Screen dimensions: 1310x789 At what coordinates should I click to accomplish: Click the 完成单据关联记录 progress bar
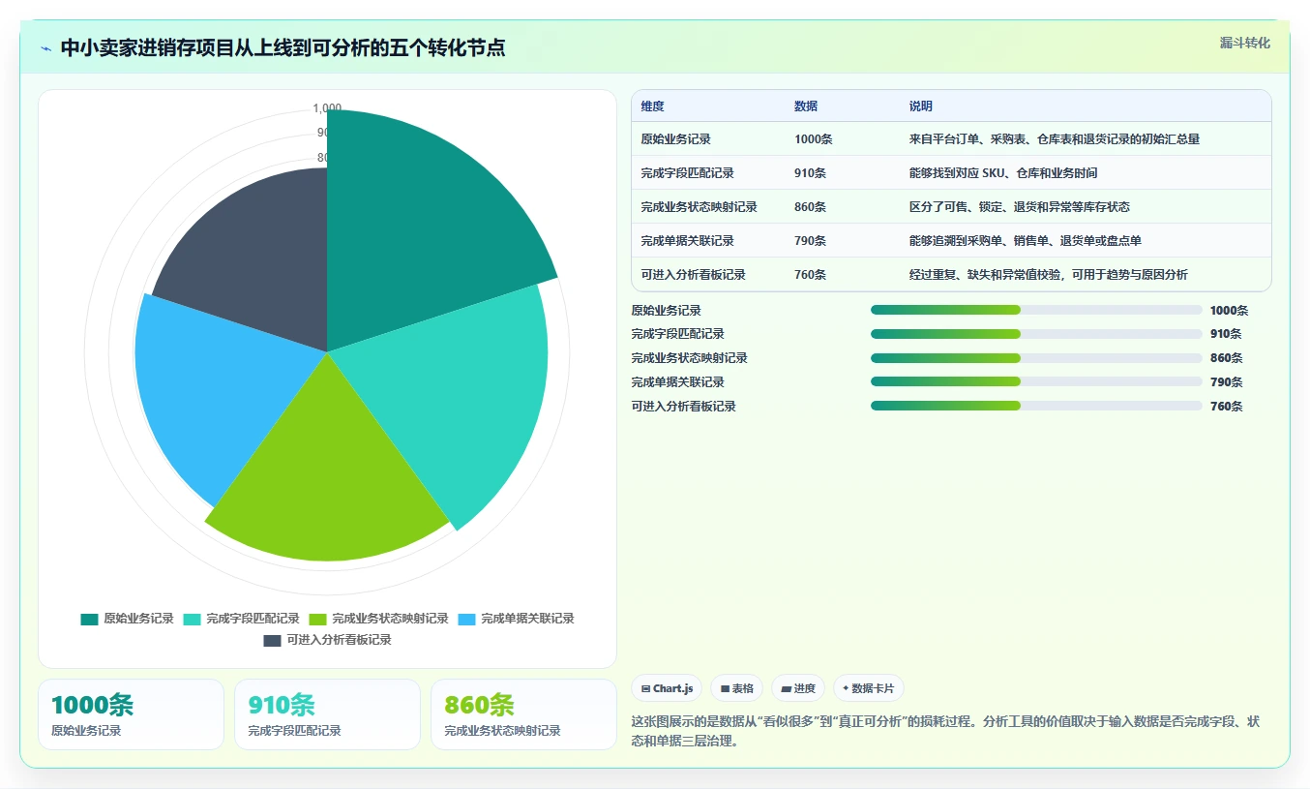pyautogui.click(x=1036, y=382)
